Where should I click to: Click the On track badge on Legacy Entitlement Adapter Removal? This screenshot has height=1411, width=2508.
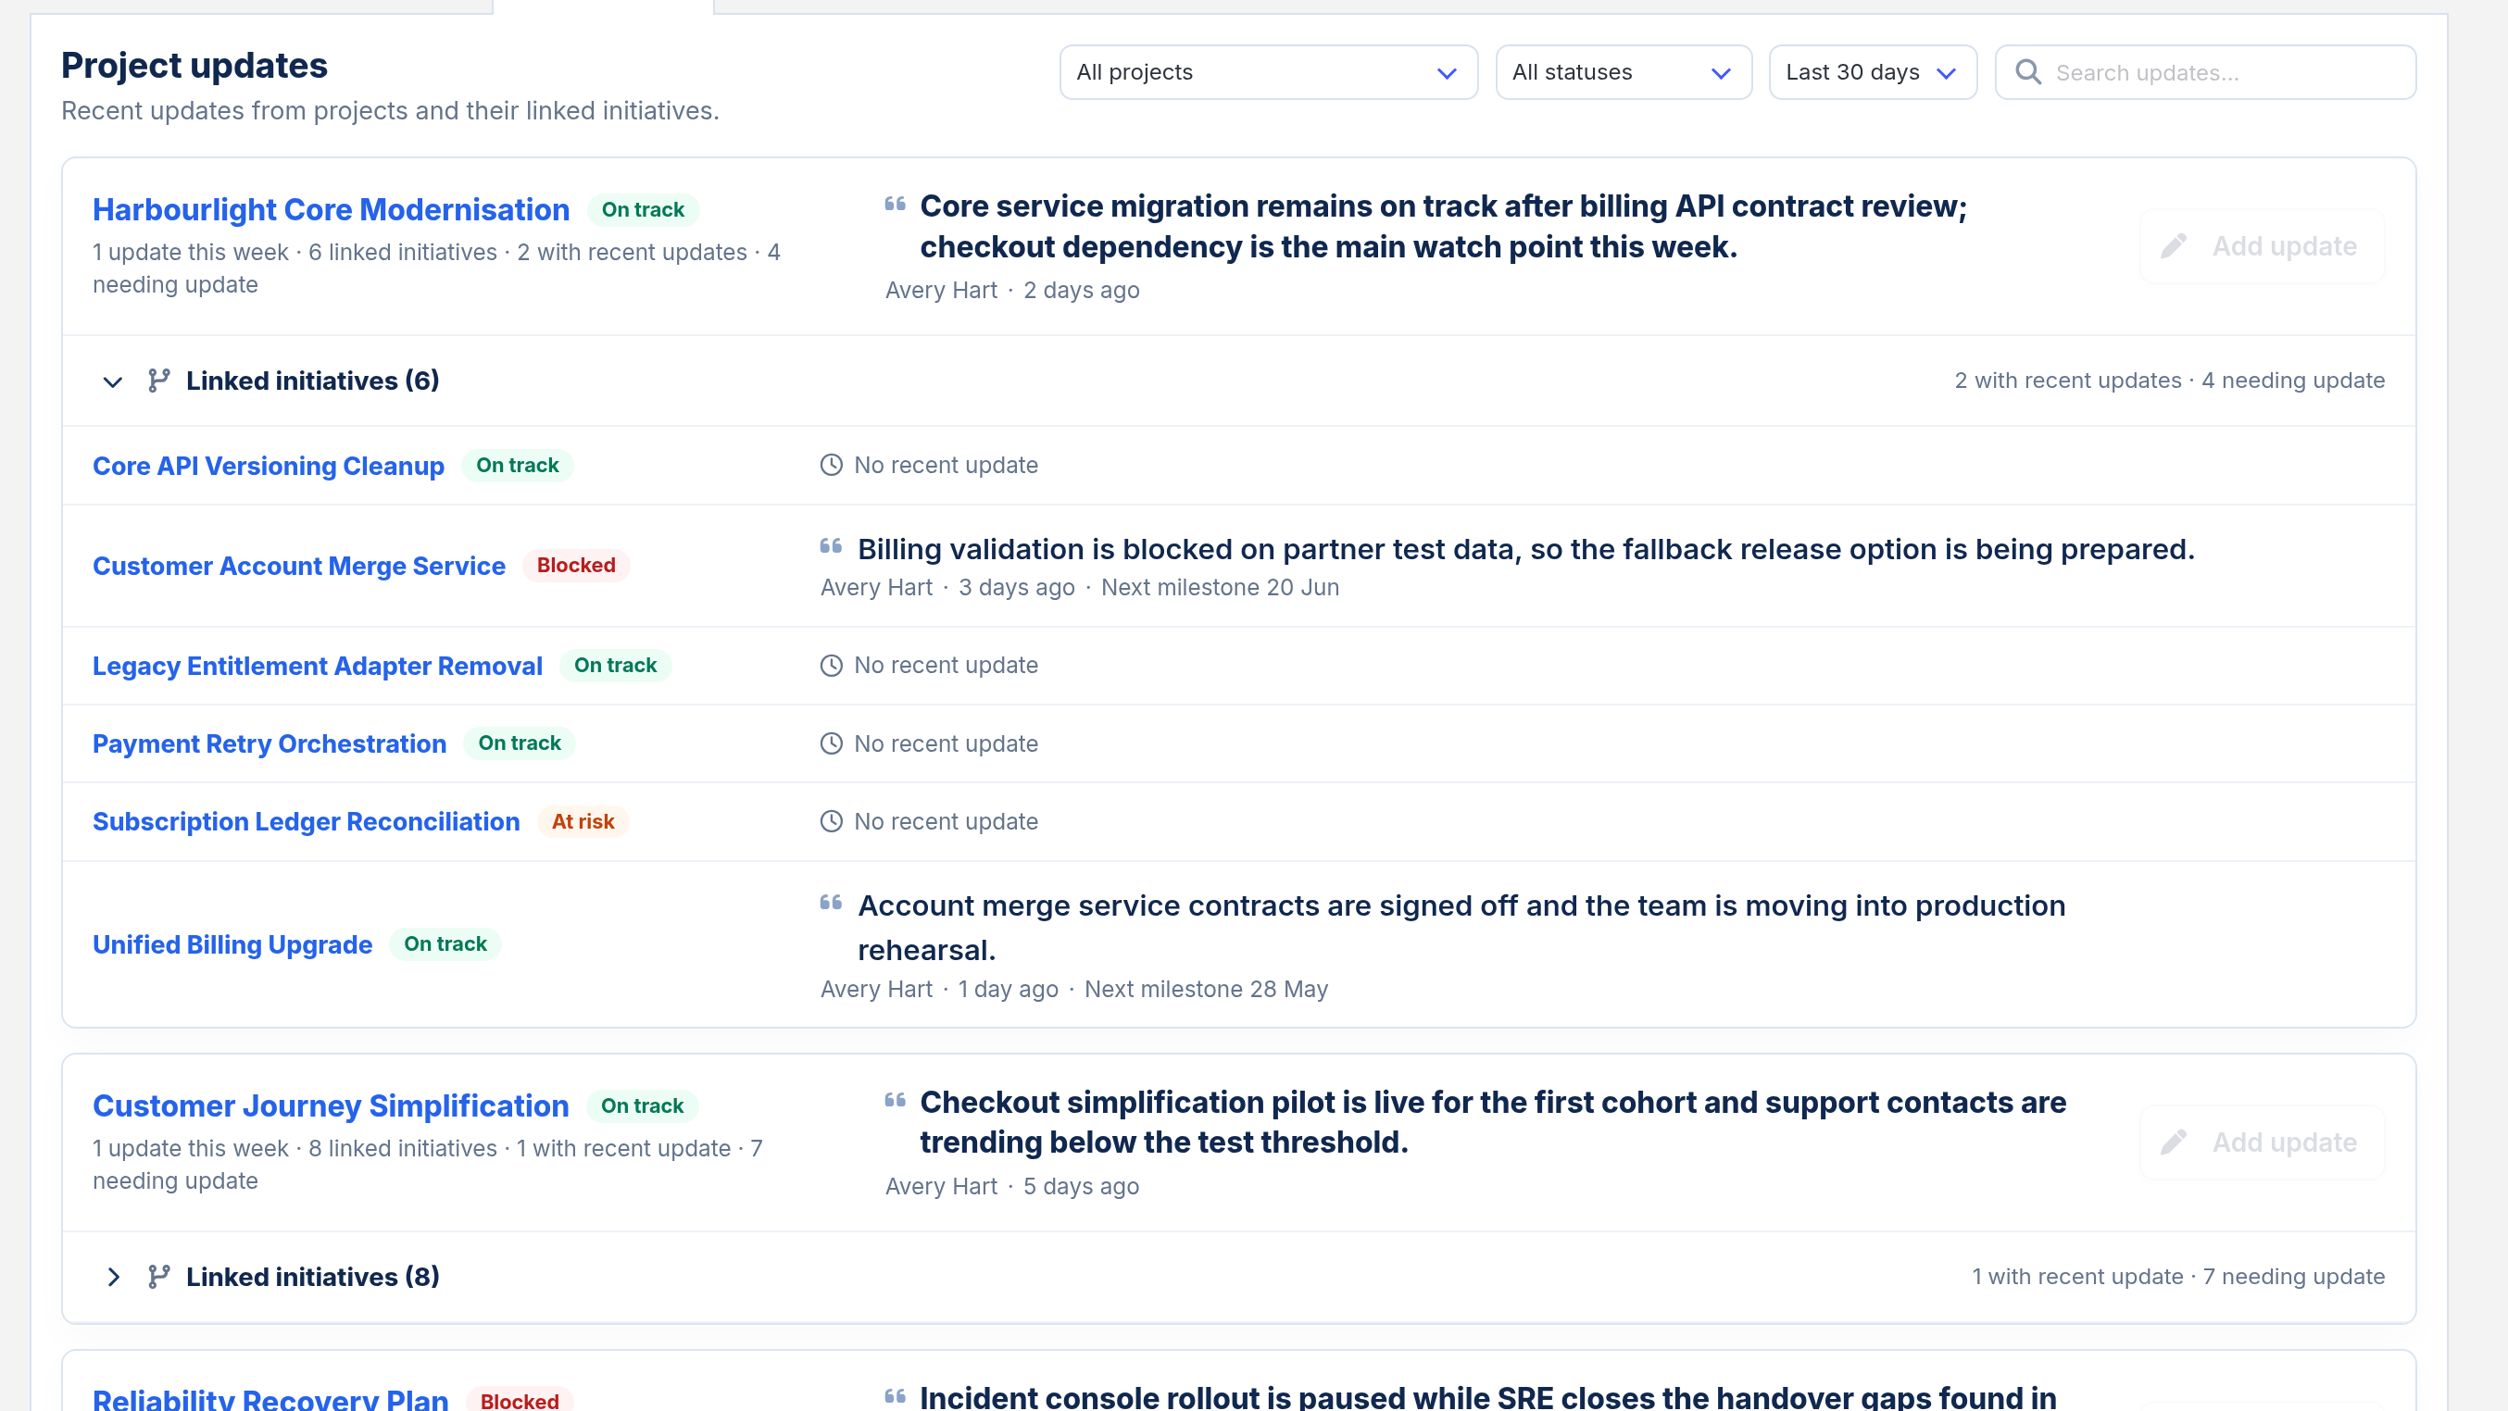pos(615,666)
